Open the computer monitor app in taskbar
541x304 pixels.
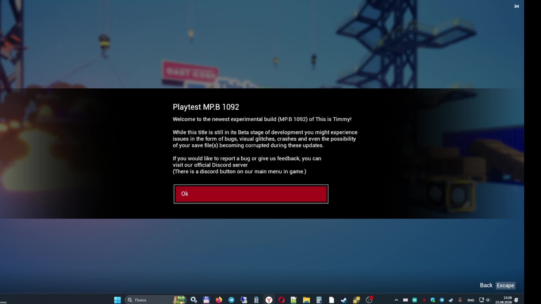[x=244, y=300]
